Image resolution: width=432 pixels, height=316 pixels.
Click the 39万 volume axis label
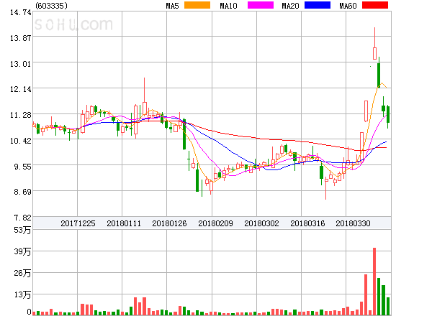pos(22,251)
